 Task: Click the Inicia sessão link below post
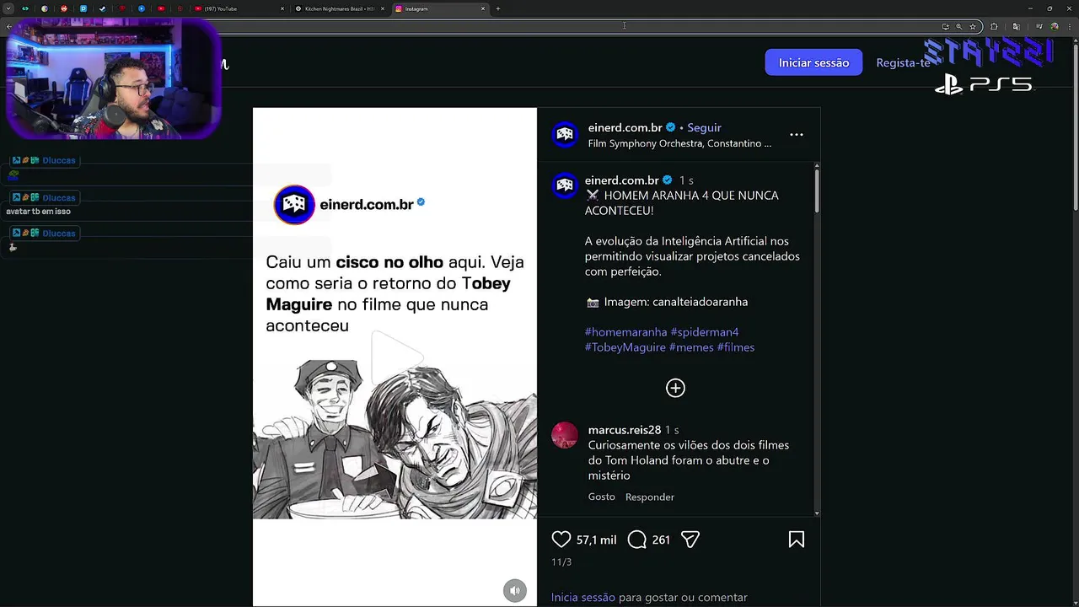pyautogui.click(x=583, y=597)
